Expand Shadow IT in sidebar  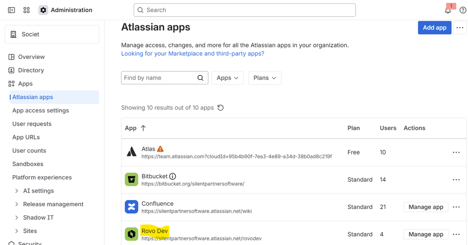point(17,217)
